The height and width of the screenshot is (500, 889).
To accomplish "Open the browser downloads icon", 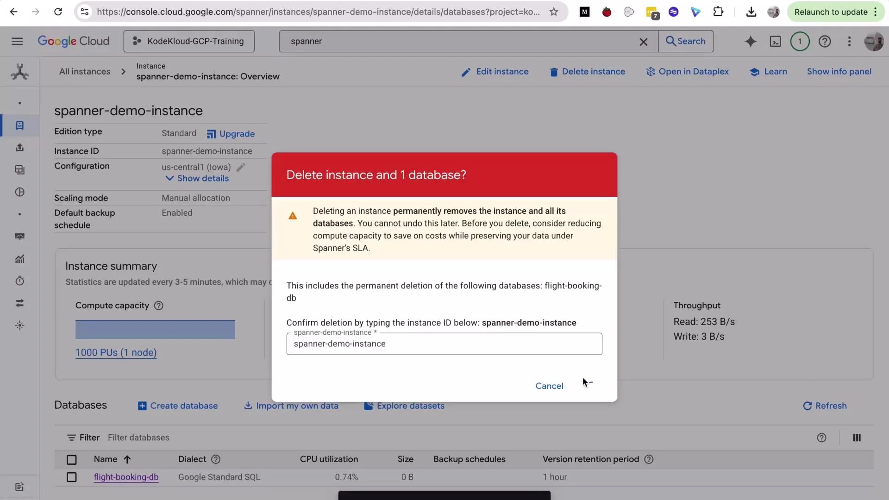I will click(751, 12).
